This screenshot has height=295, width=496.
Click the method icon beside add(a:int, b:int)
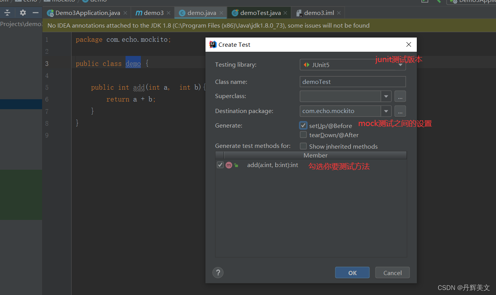tap(229, 165)
